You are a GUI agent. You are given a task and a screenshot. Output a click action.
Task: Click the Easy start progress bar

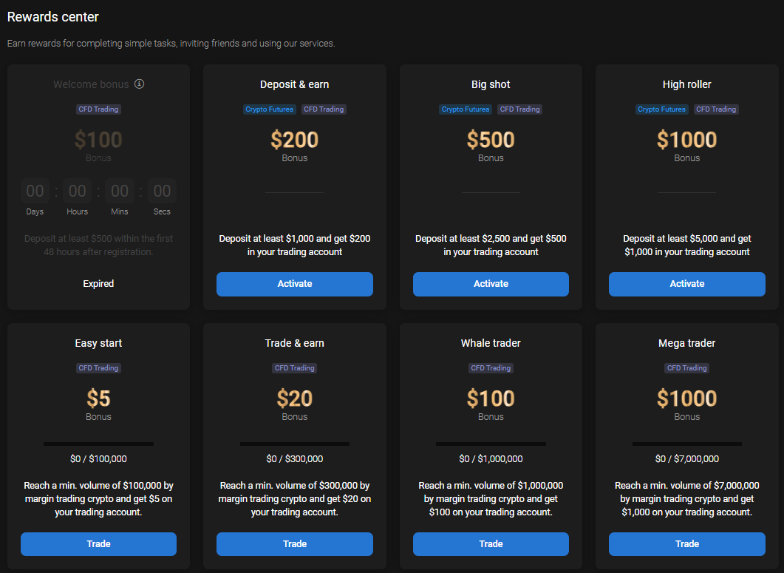click(x=98, y=444)
